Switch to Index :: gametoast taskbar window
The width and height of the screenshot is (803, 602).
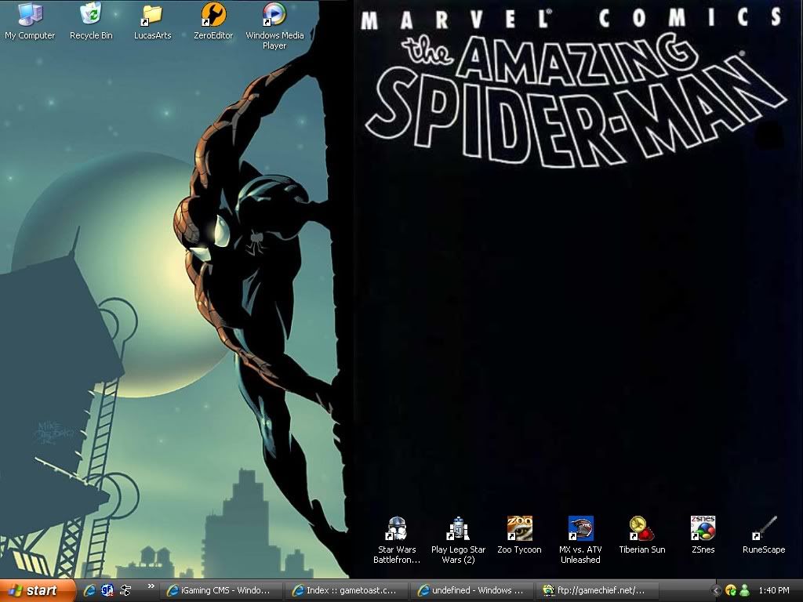tap(346, 591)
